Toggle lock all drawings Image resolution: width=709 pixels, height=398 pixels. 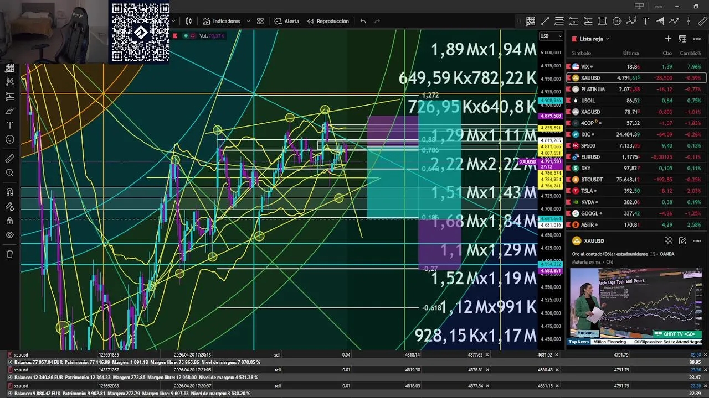[9, 221]
